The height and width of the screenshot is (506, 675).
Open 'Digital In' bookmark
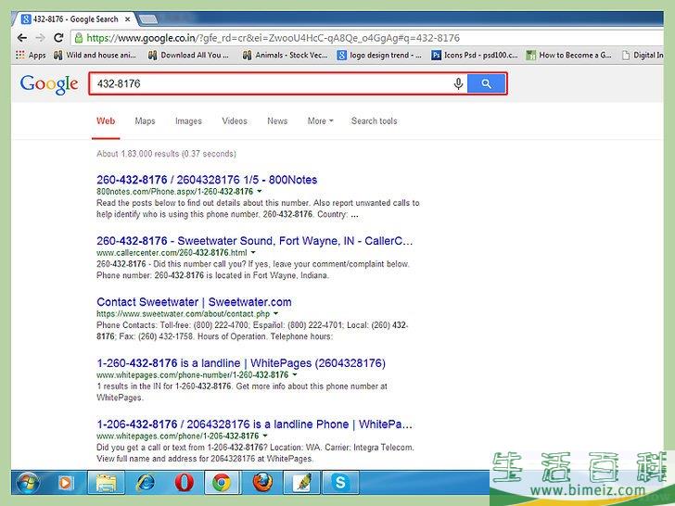[643, 55]
